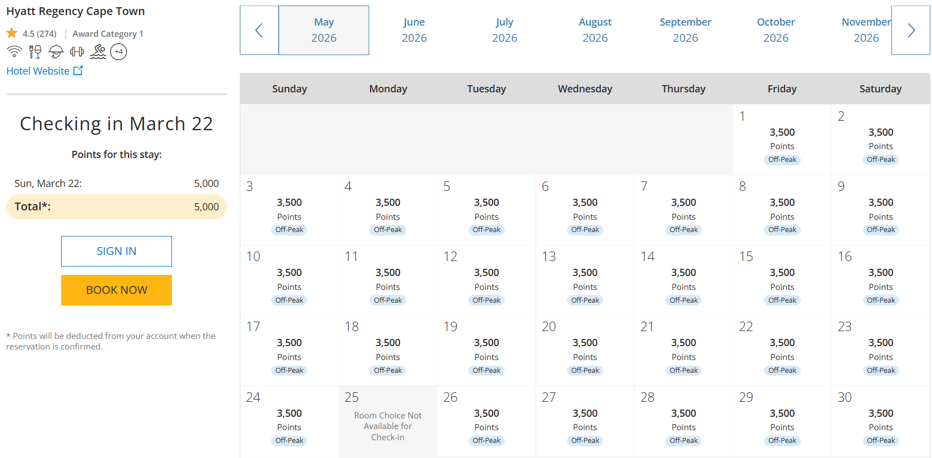Click the unavailable May 25 cell

tap(388, 421)
